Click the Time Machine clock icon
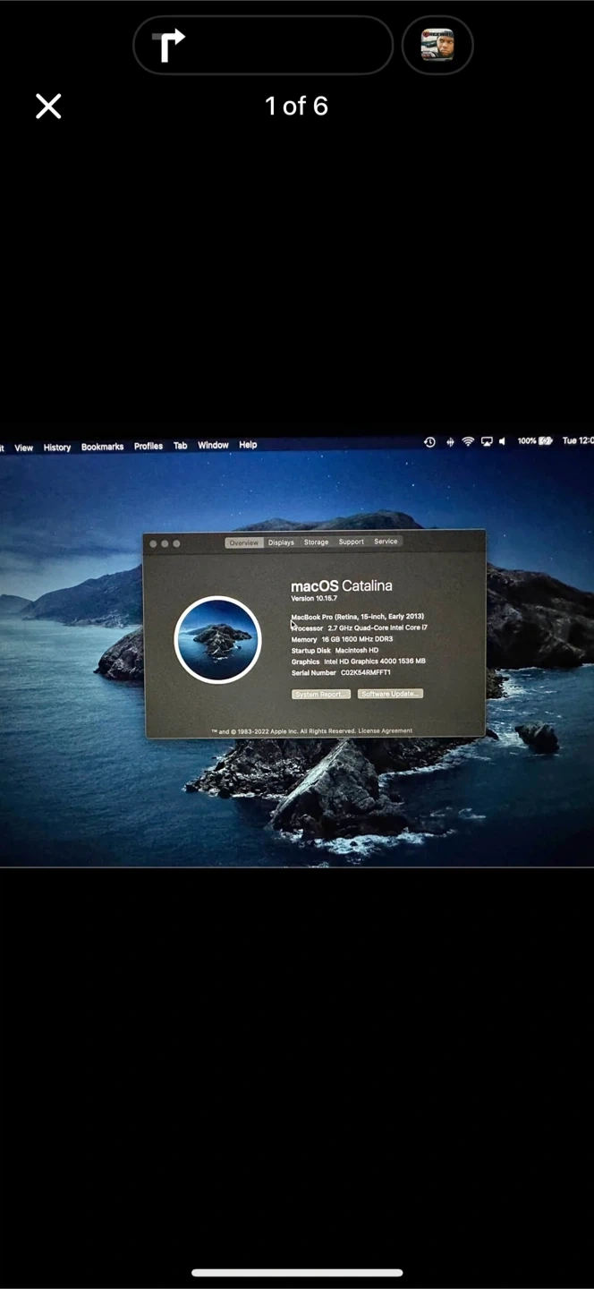This screenshot has width=594, height=1289. point(429,442)
